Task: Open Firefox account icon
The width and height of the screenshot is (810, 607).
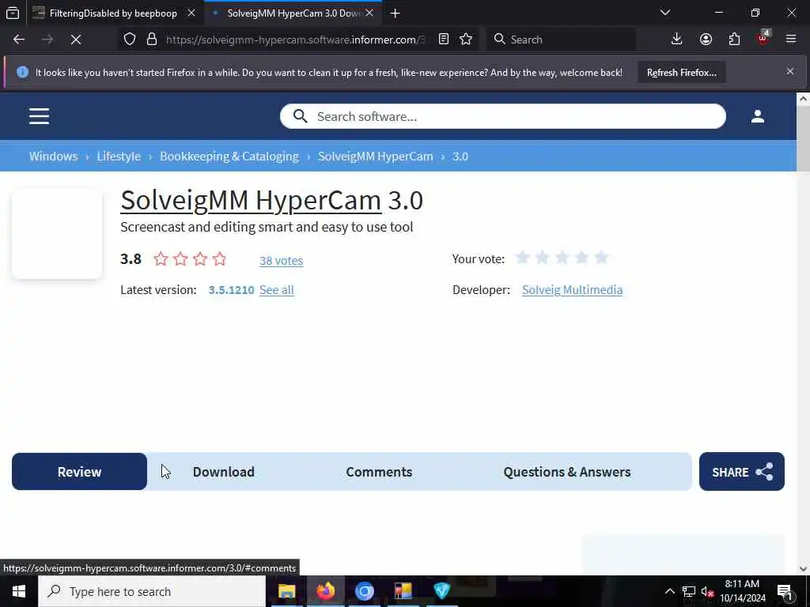Action: coord(706,40)
